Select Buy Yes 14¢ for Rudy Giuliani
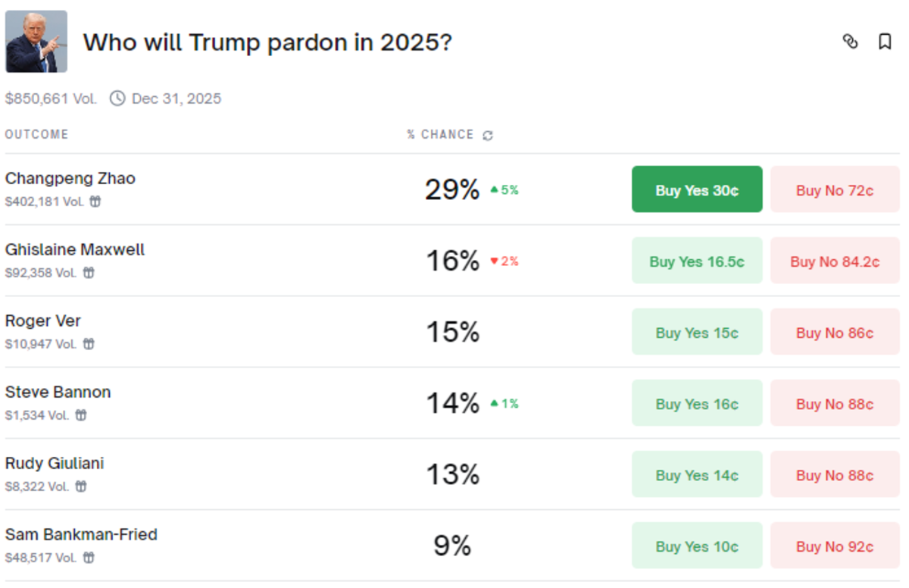Image resolution: width=909 pixels, height=588 pixels. pyautogui.click(x=696, y=474)
